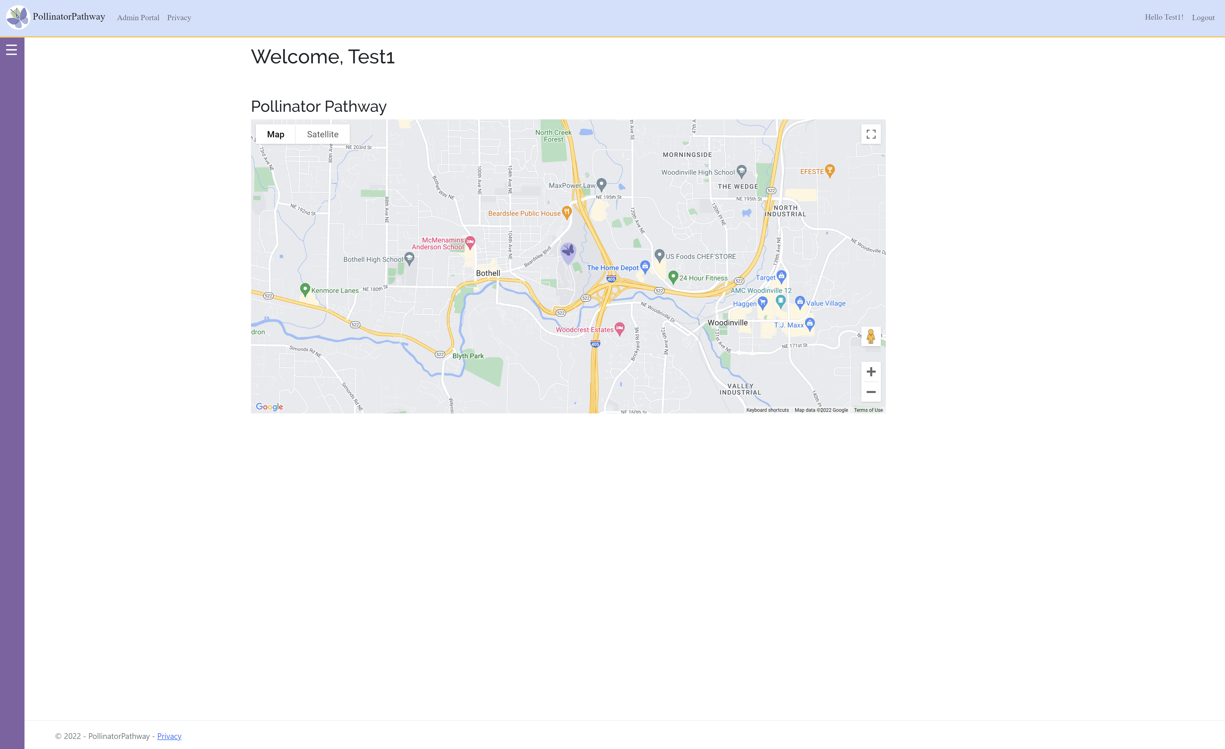The height and width of the screenshot is (749, 1225).
Task: Open the Admin Portal
Action: click(138, 17)
